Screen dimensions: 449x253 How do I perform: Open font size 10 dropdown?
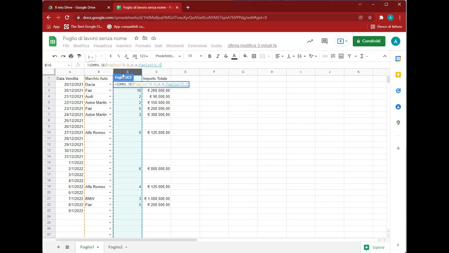click(x=195, y=56)
